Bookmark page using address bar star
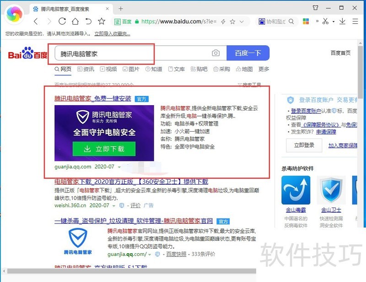366x282 pixels. click(232, 21)
